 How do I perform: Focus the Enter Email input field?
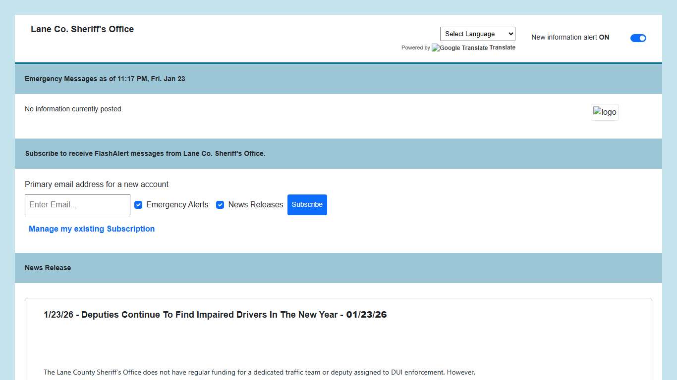[77, 205]
